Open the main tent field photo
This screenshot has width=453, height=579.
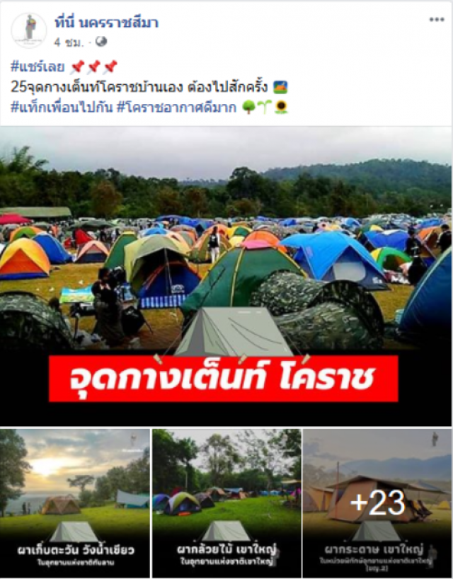(226, 276)
